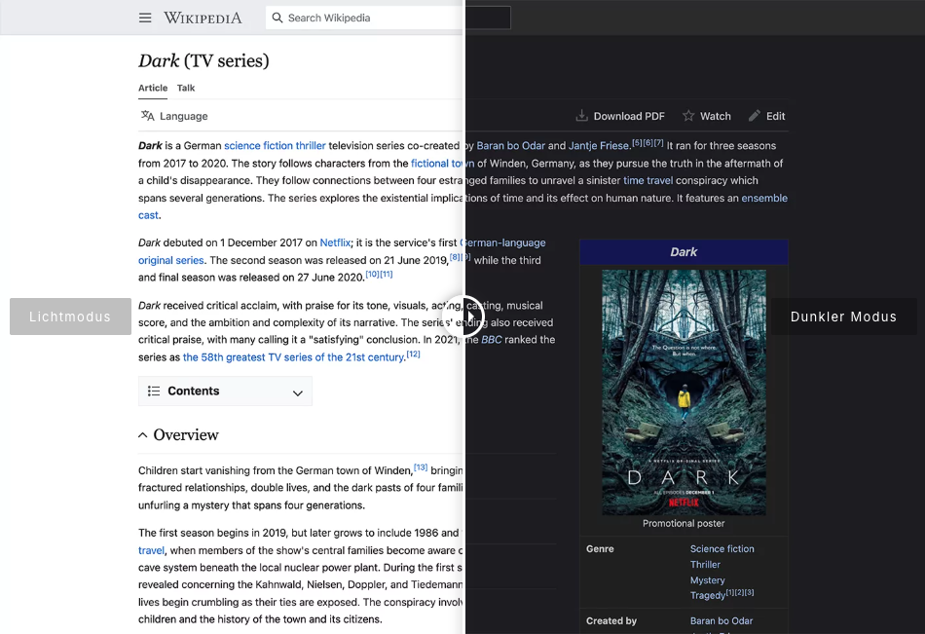Image resolution: width=925 pixels, height=634 pixels.
Task: Switch to the Article tab
Action: pyautogui.click(x=153, y=88)
